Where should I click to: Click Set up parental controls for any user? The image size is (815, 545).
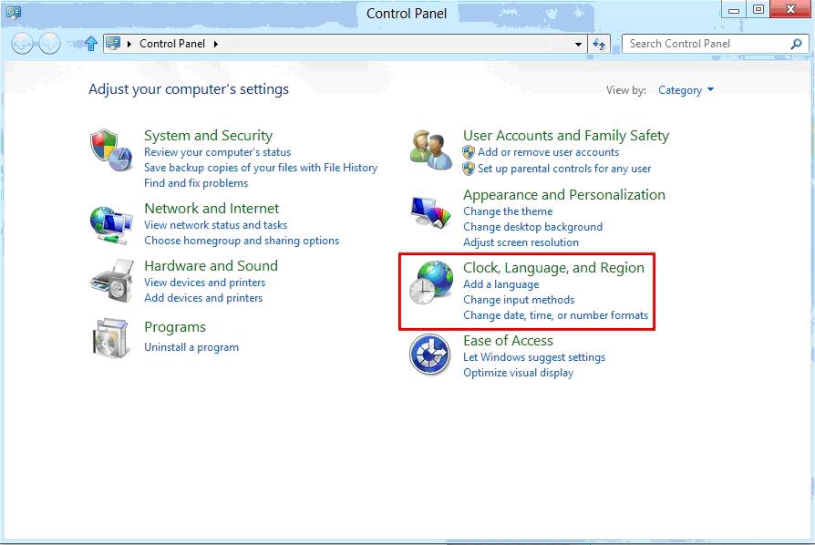564,169
